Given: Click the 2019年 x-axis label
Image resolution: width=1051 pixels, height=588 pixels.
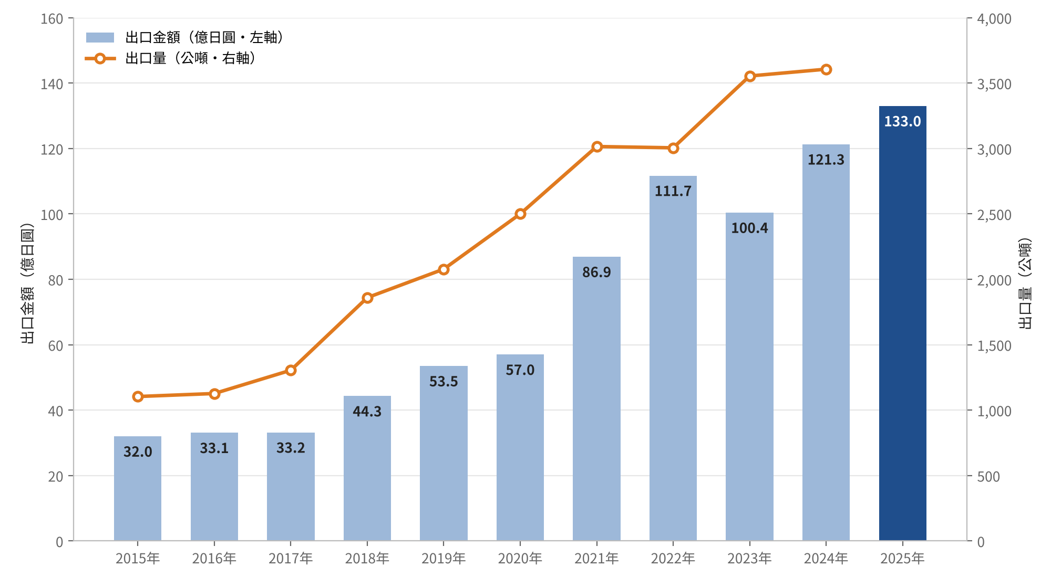Looking at the screenshot, I should click(x=444, y=559).
